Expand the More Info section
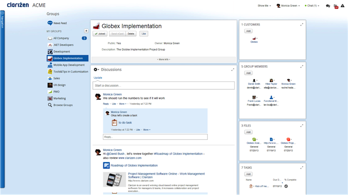This screenshot has height=195, width=348. coord(164,59)
